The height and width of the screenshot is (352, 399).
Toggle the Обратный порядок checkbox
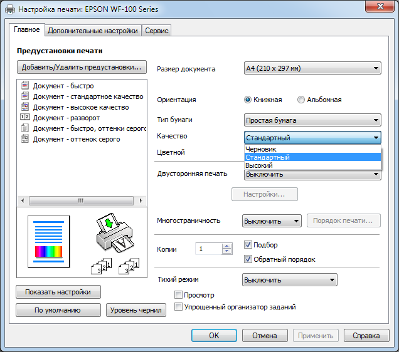click(248, 259)
